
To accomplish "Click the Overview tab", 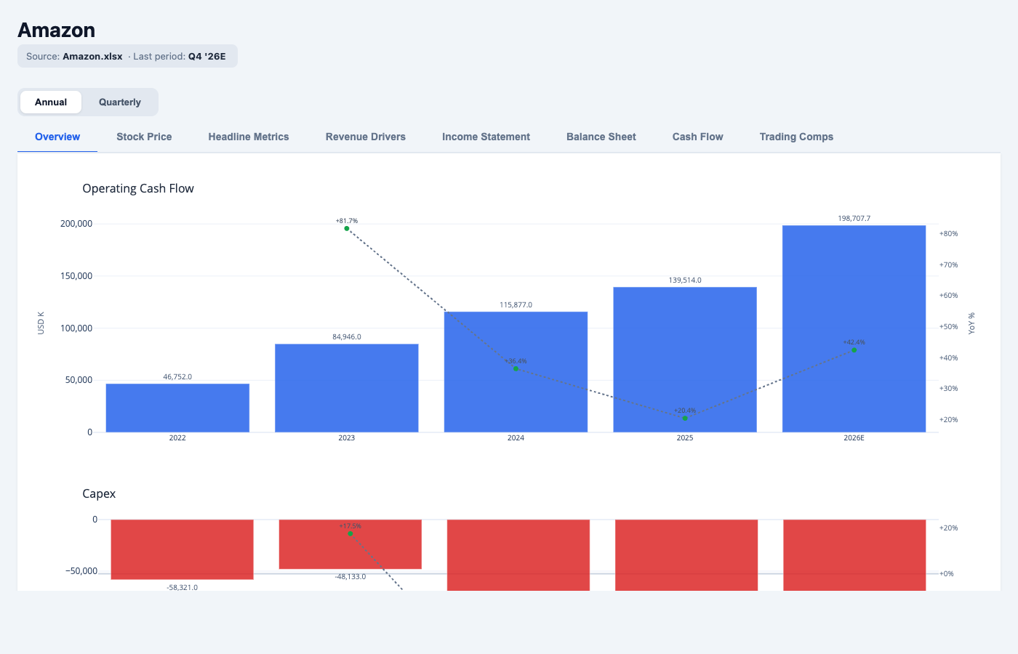I will 57,137.
